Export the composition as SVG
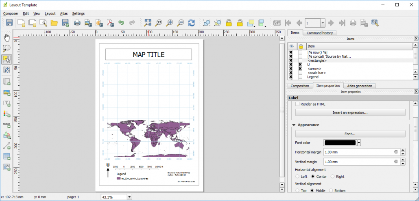419x201 pixels. [99, 23]
